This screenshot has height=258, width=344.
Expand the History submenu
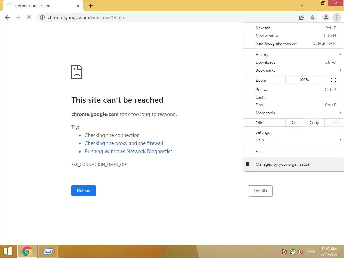293,55
